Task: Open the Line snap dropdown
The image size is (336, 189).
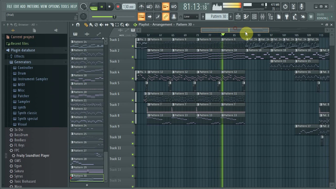Action: pyautogui.click(x=191, y=17)
